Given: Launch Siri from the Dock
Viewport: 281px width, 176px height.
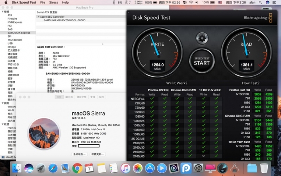Looking at the screenshot, I should coord(28,168).
